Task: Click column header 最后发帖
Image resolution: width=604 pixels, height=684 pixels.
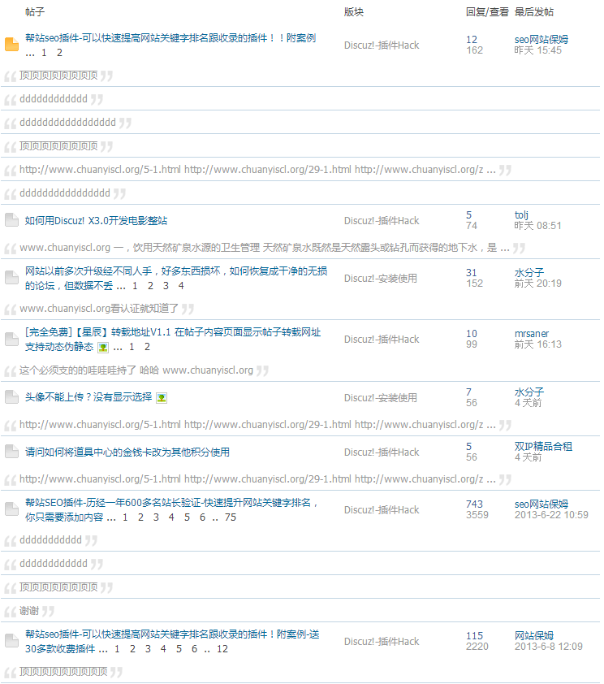Action: click(x=534, y=11)
